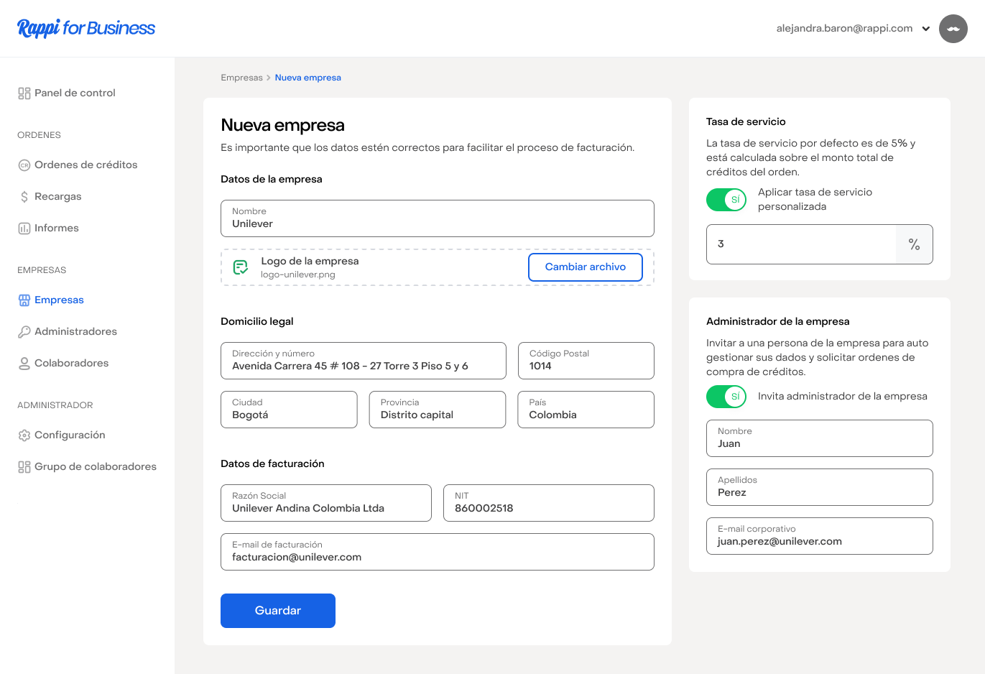Click the Colaboradores person icon
Image resolution: width=985 pixels, height=674 pixels.
click(24, 364)
